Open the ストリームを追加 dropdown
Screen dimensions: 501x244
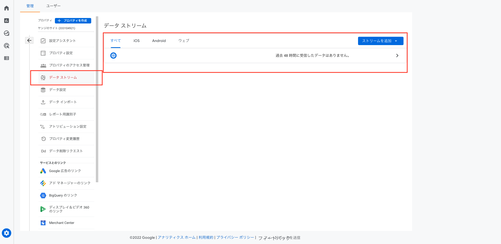380,41
